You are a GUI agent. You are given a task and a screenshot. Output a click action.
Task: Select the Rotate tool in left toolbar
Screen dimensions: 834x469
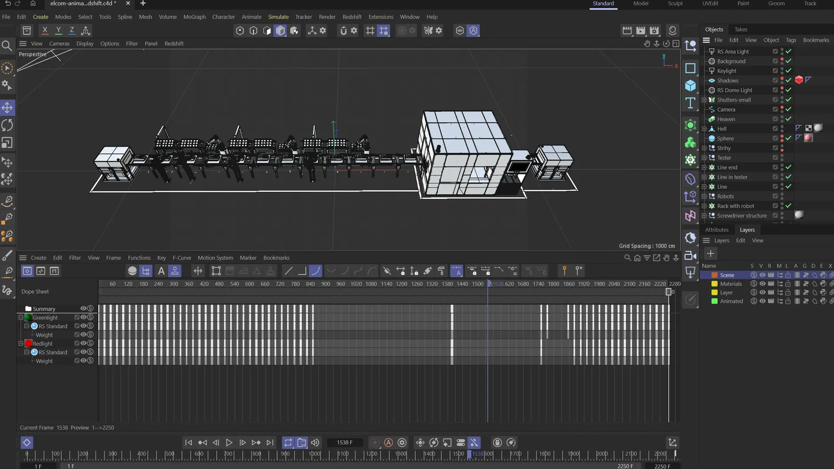pyautogui.click(x=7, y=125)
